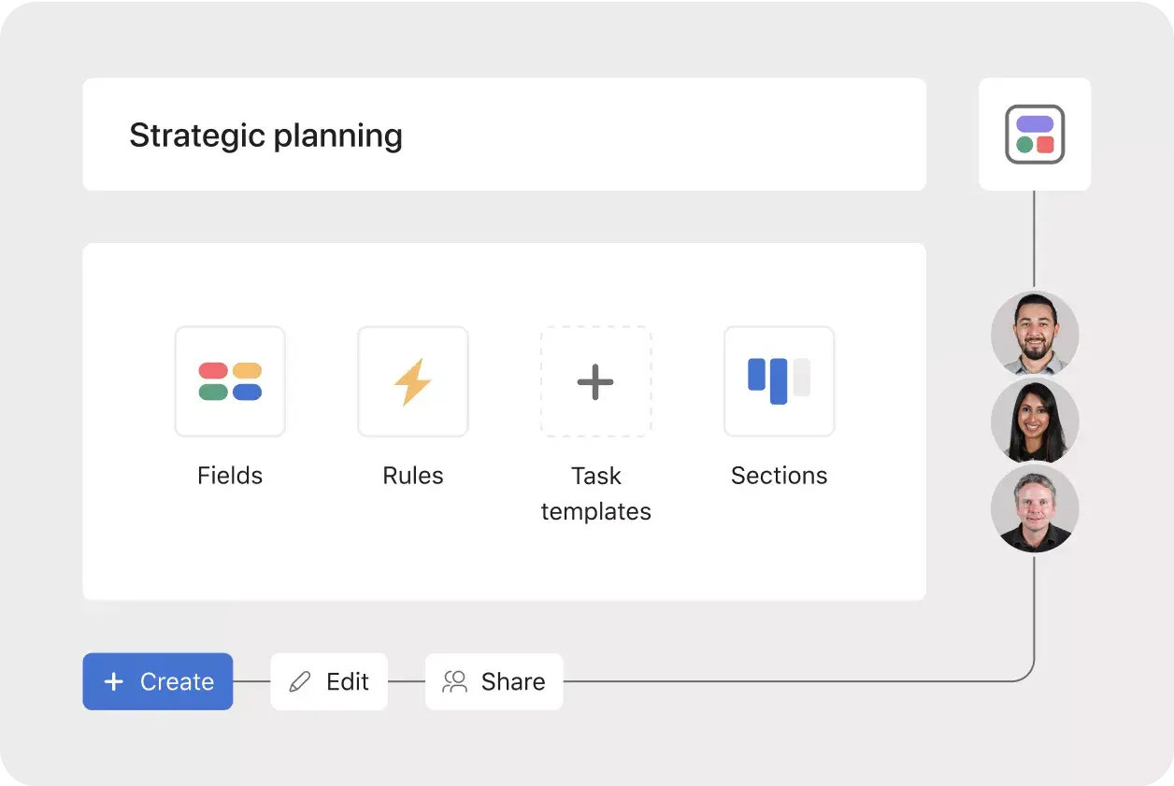The height and width of the screenshot is (786, 1174).
Task: Open the Task templates label
Action: [x=595, y=493]
